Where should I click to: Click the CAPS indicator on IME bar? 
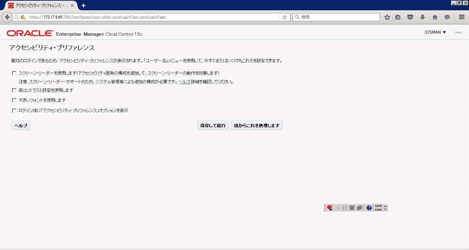[x=378, y=206]
